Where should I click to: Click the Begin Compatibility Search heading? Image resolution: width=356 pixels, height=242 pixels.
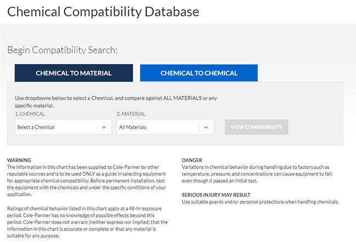click(x=62, y=50)
